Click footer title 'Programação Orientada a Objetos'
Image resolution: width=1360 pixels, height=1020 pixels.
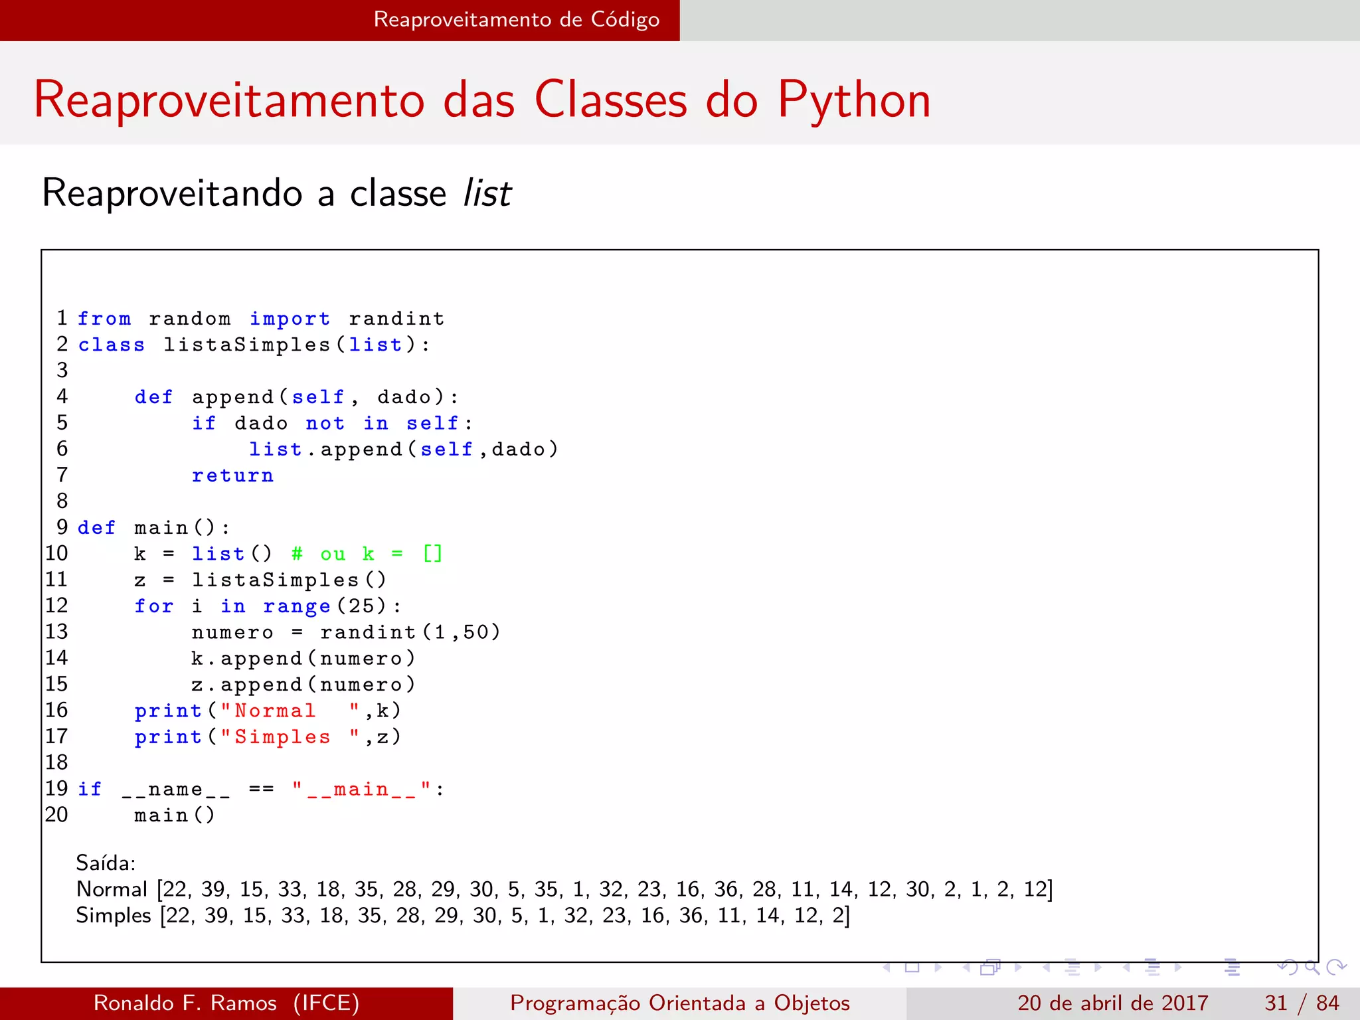tap(680, 1003)
